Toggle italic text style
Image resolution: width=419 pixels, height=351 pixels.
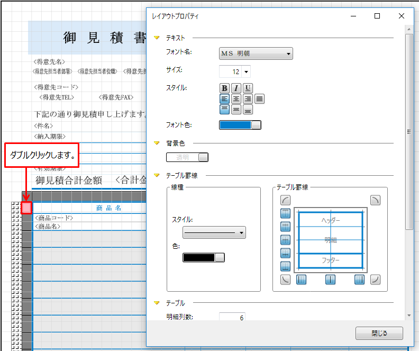pyautogui.click(x=236, y=88)
